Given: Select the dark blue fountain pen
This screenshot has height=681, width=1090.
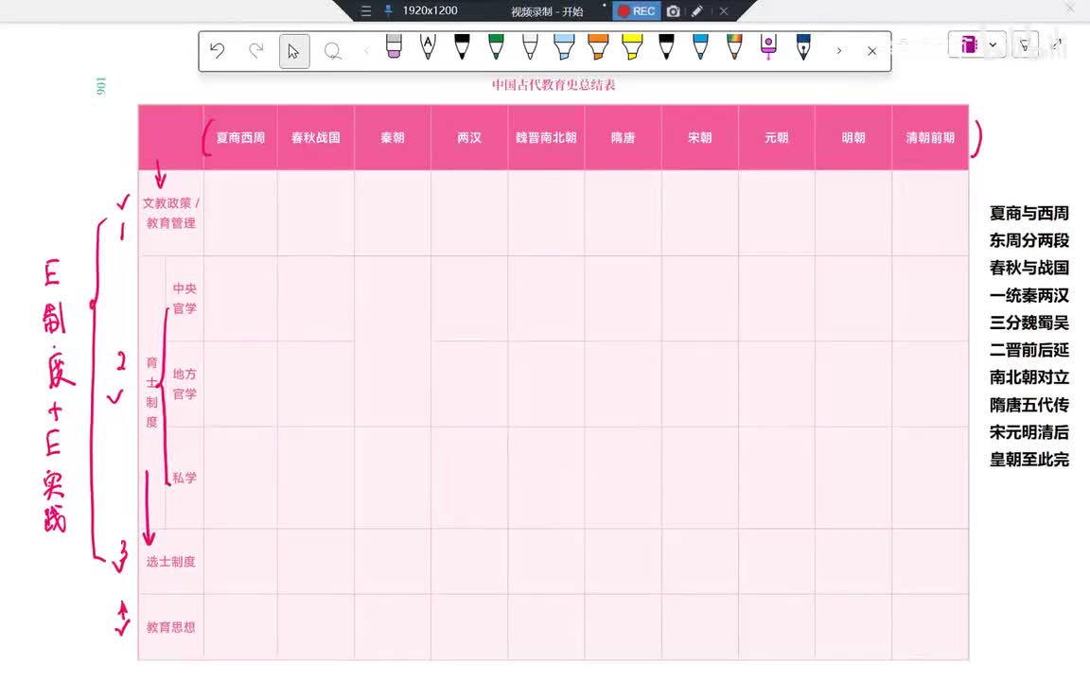Looking at the screenshot, I should pos(803,46).
